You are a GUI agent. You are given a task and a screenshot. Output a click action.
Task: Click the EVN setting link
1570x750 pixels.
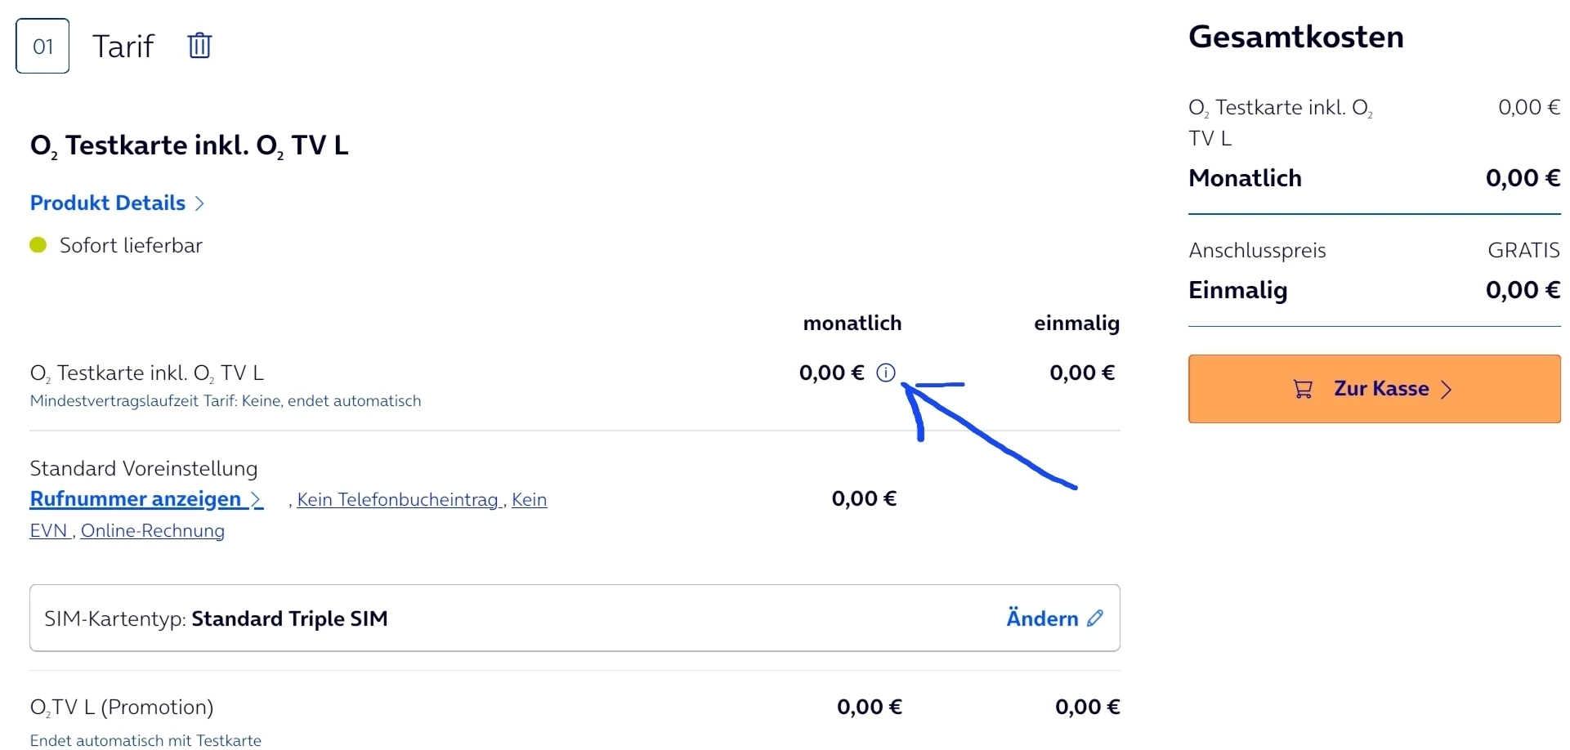(49, 531)
